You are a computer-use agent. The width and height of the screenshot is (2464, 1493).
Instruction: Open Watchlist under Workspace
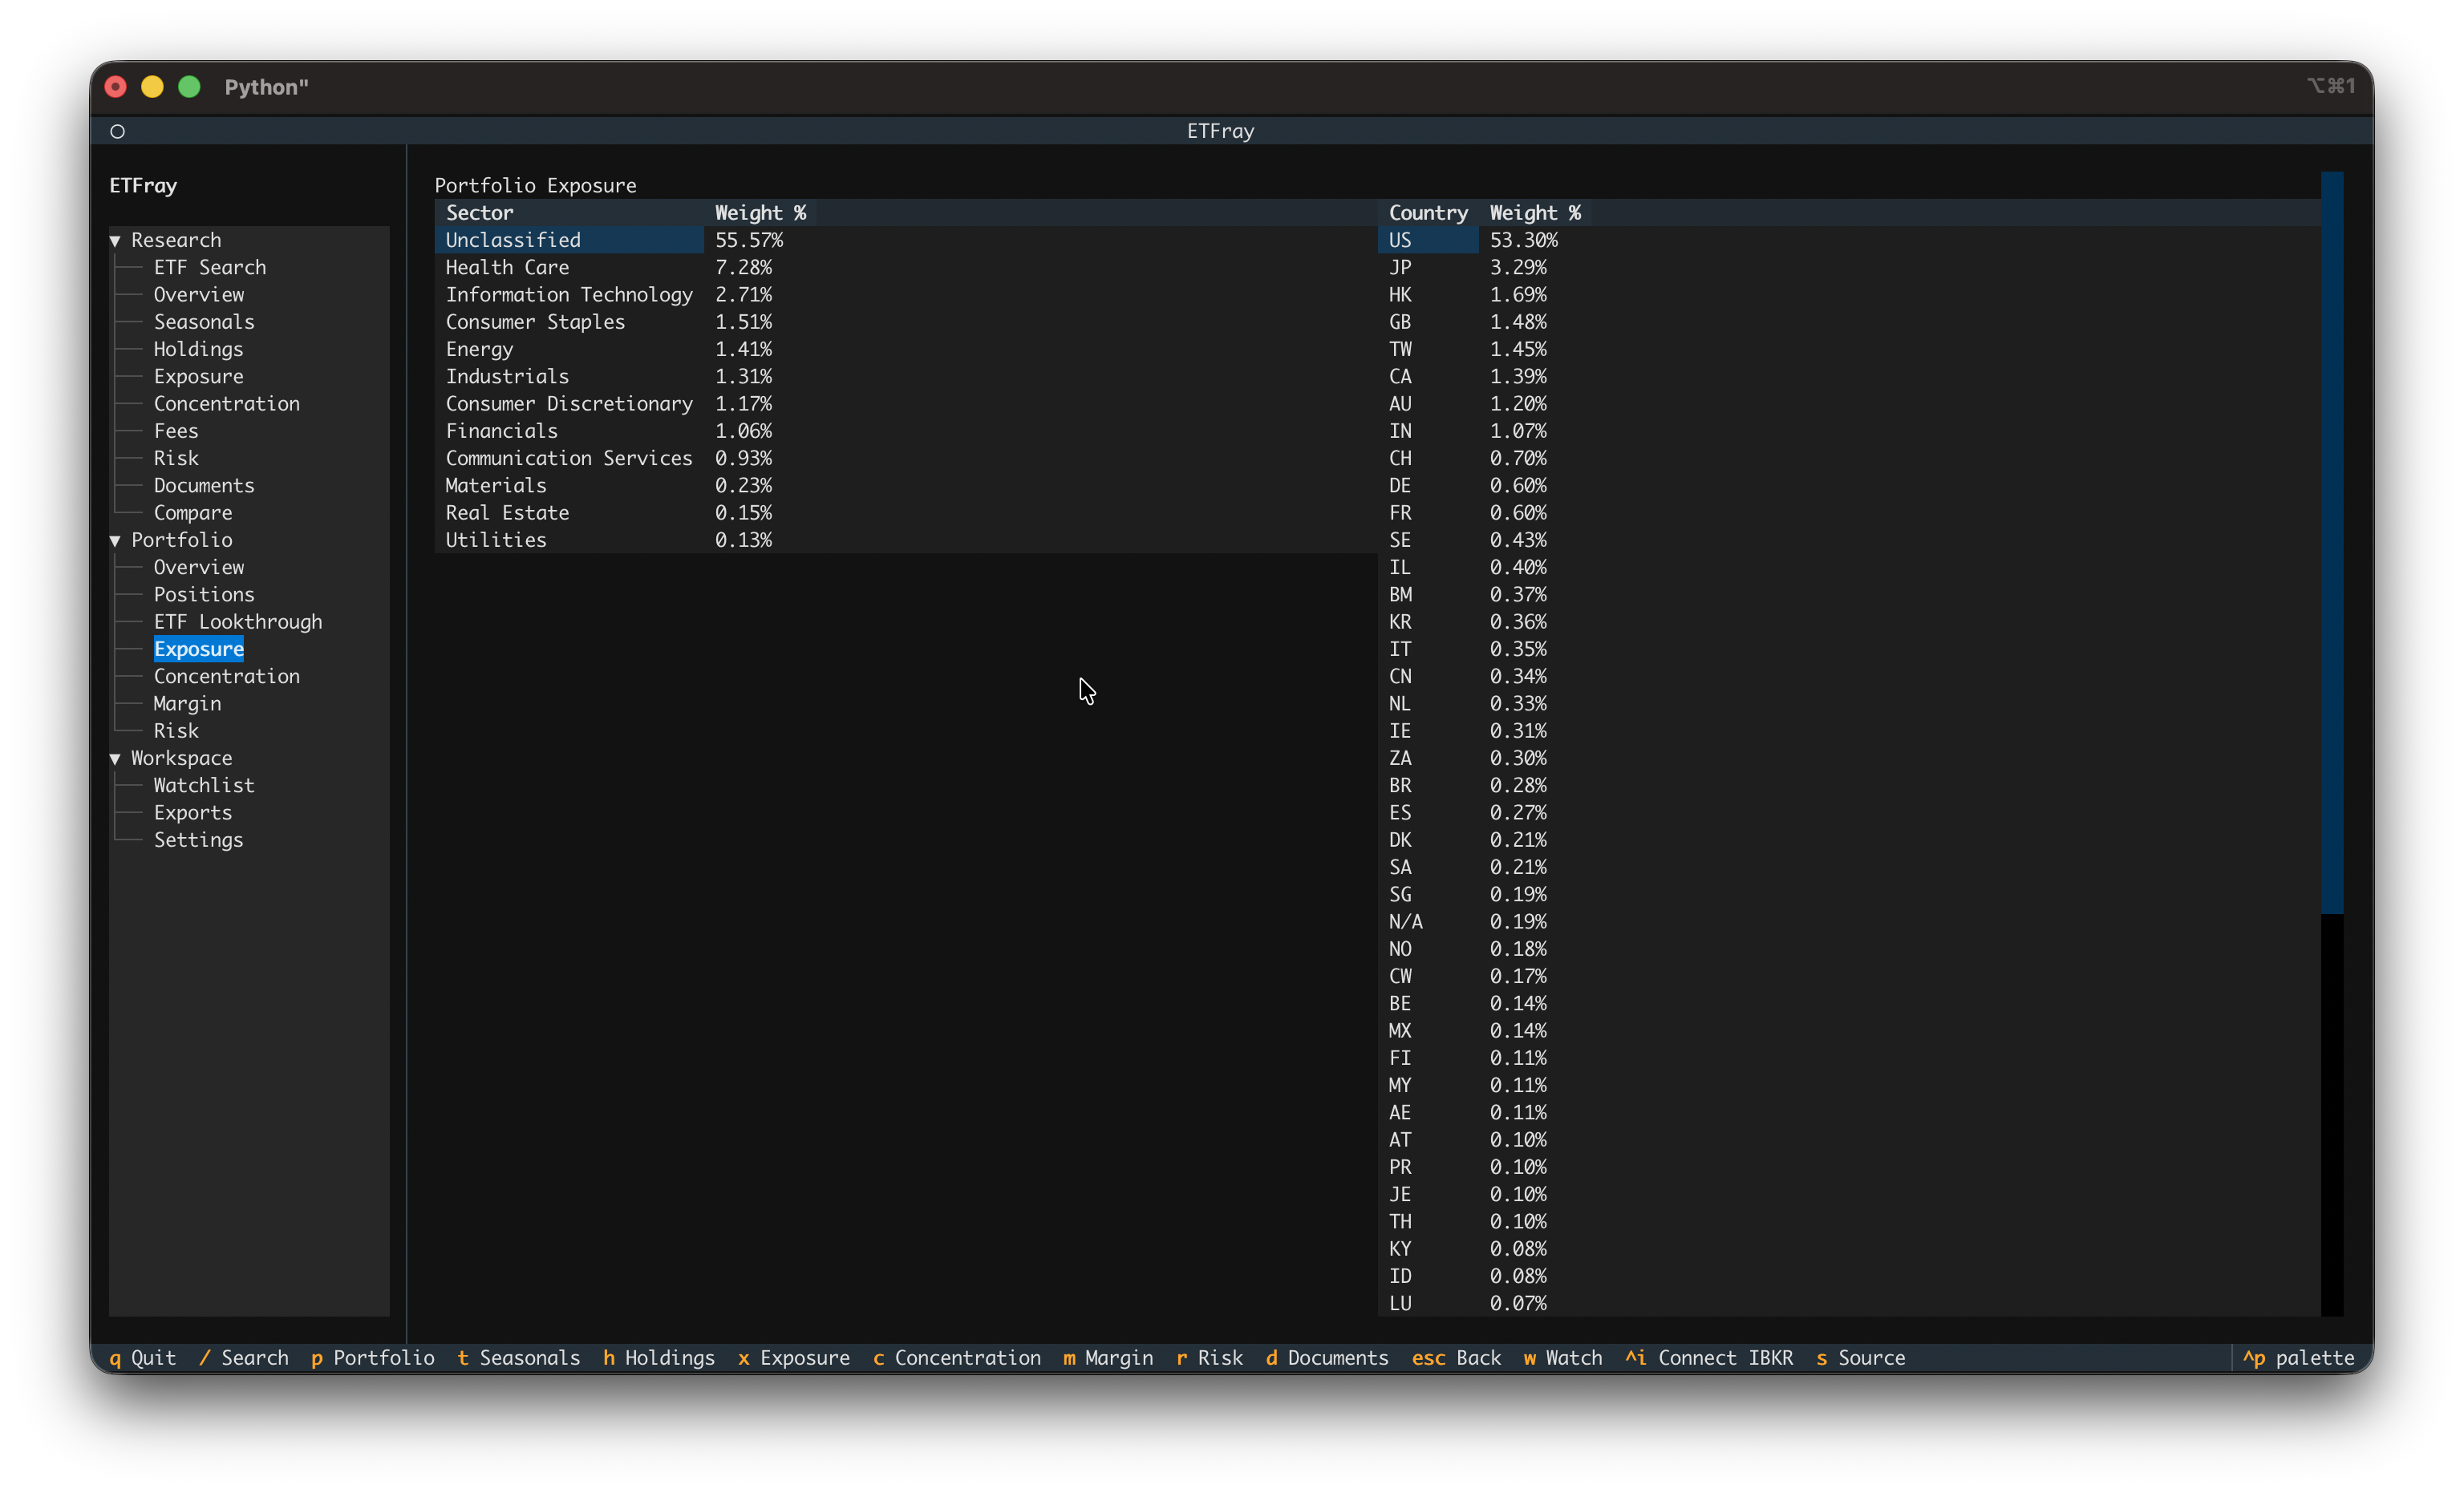click(x=204, y=785)
